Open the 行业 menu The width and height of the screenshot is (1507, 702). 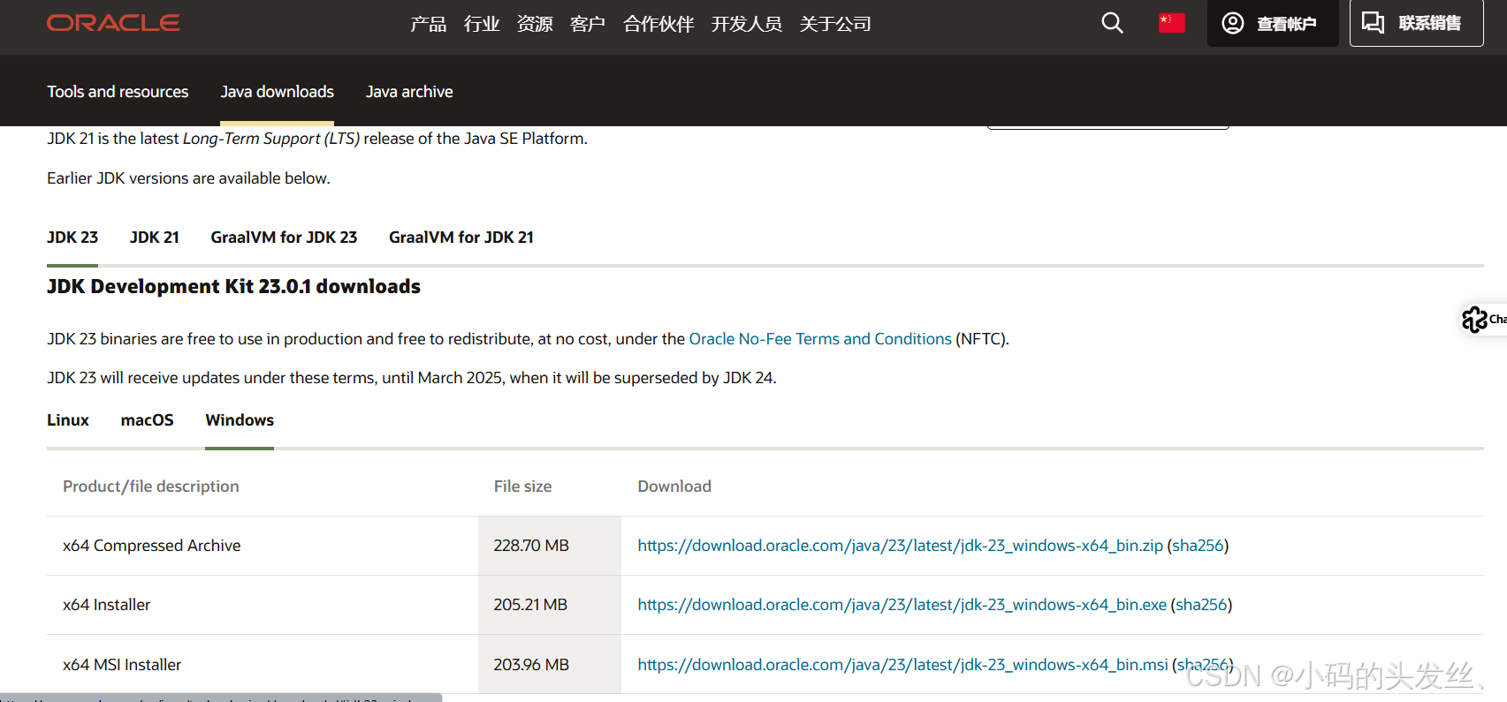click(482, 24)
